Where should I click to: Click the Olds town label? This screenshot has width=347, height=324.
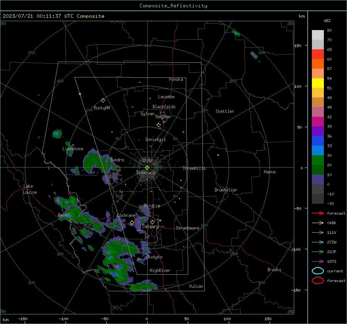147,160
